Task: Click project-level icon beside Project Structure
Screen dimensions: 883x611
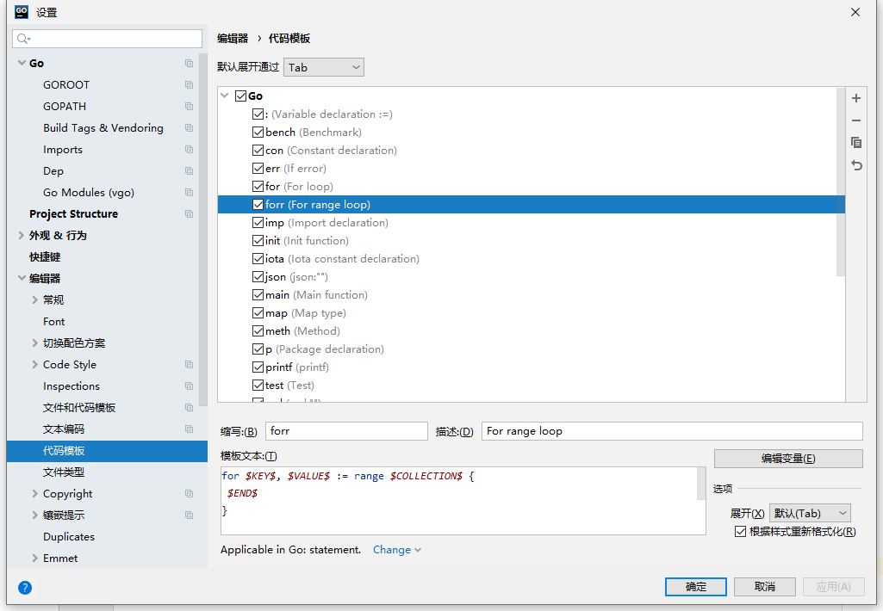Action: pyautogui.click(x=190, y=213)
